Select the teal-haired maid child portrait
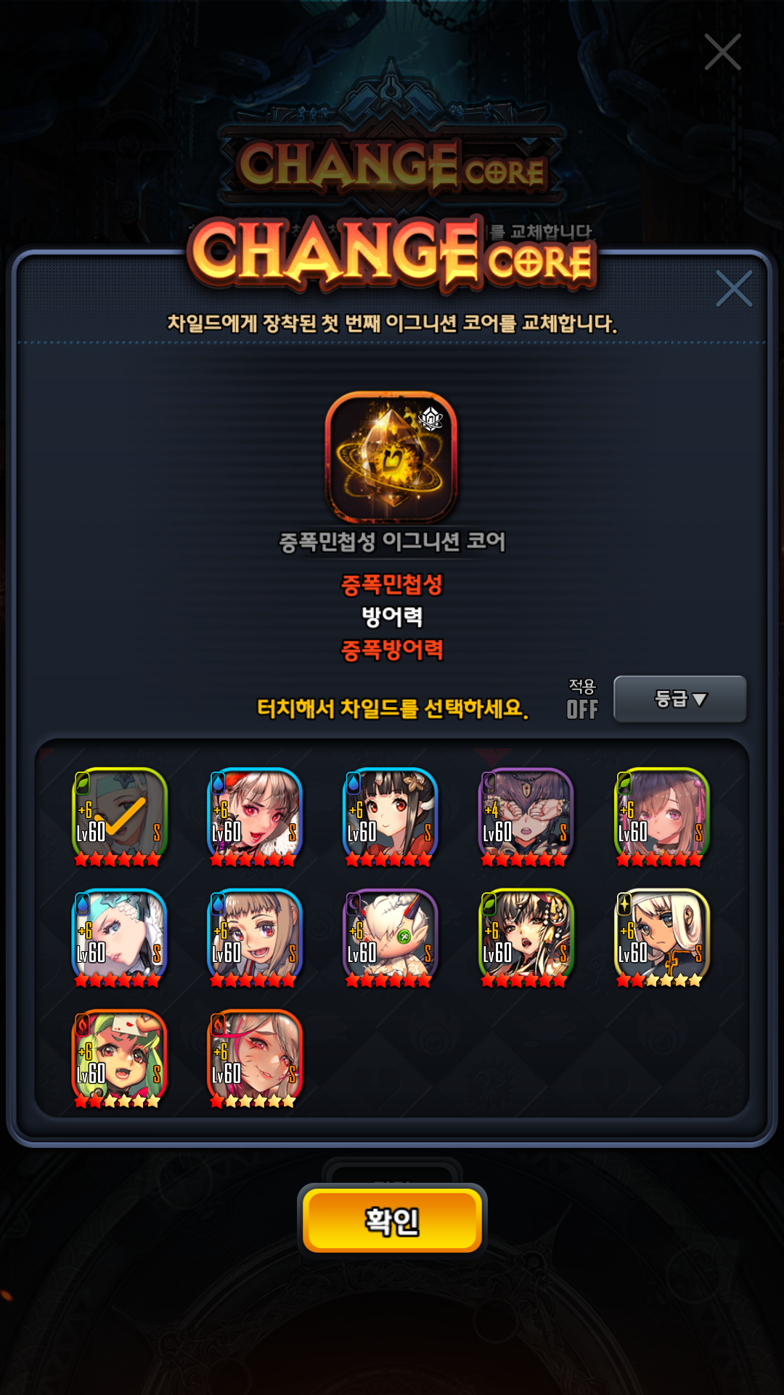The height and width of the screenshot is (1395, 784). (120, 937)
